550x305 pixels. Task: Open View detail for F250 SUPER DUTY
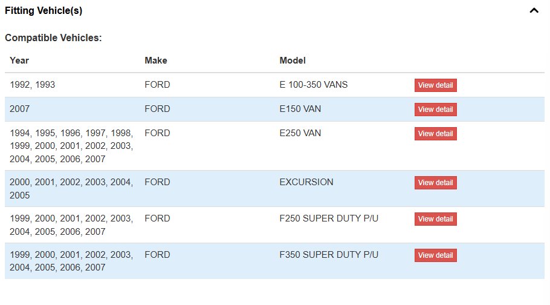tap(435, 219)
